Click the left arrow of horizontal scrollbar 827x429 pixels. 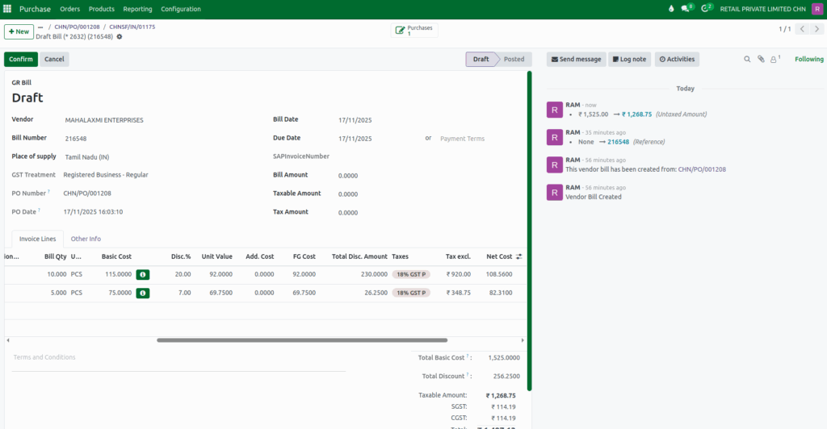[8, 340]
